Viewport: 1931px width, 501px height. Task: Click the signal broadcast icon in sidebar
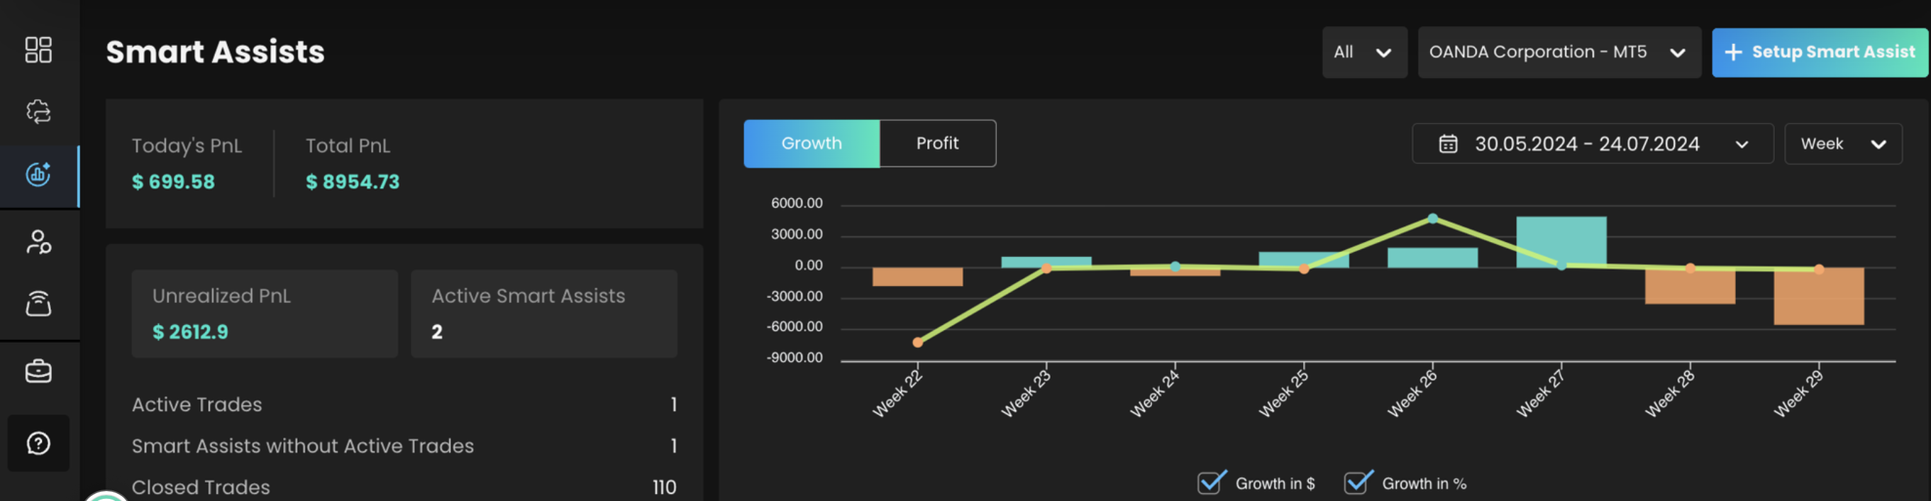point(38,304)
